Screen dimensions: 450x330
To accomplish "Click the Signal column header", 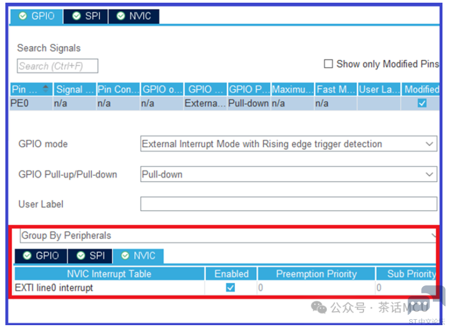I will point(74,89).
